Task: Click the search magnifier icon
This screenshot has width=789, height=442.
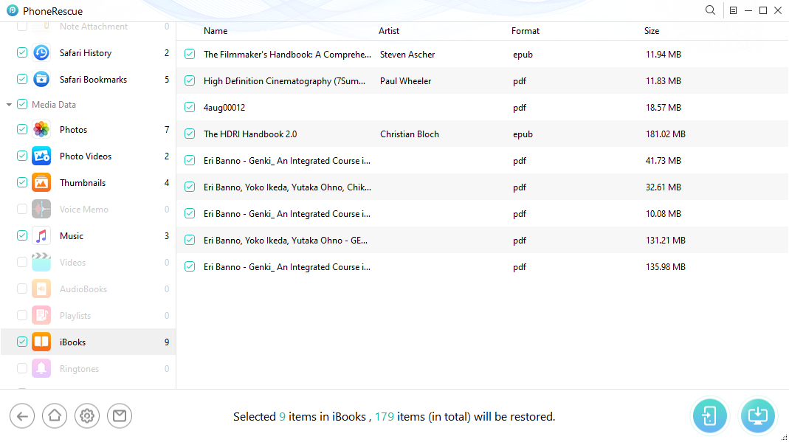Action: click(x=710, y=10)
